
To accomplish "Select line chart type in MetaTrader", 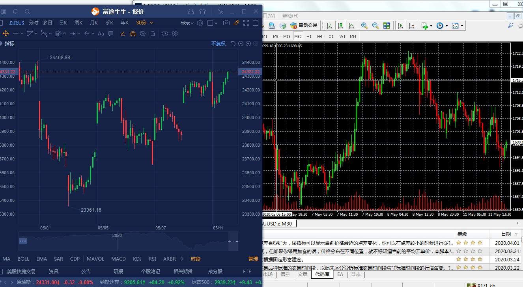I will tap(351, 26).
